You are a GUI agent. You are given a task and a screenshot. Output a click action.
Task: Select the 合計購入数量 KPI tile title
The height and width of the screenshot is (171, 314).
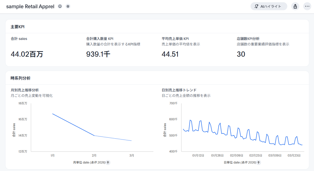100,39
